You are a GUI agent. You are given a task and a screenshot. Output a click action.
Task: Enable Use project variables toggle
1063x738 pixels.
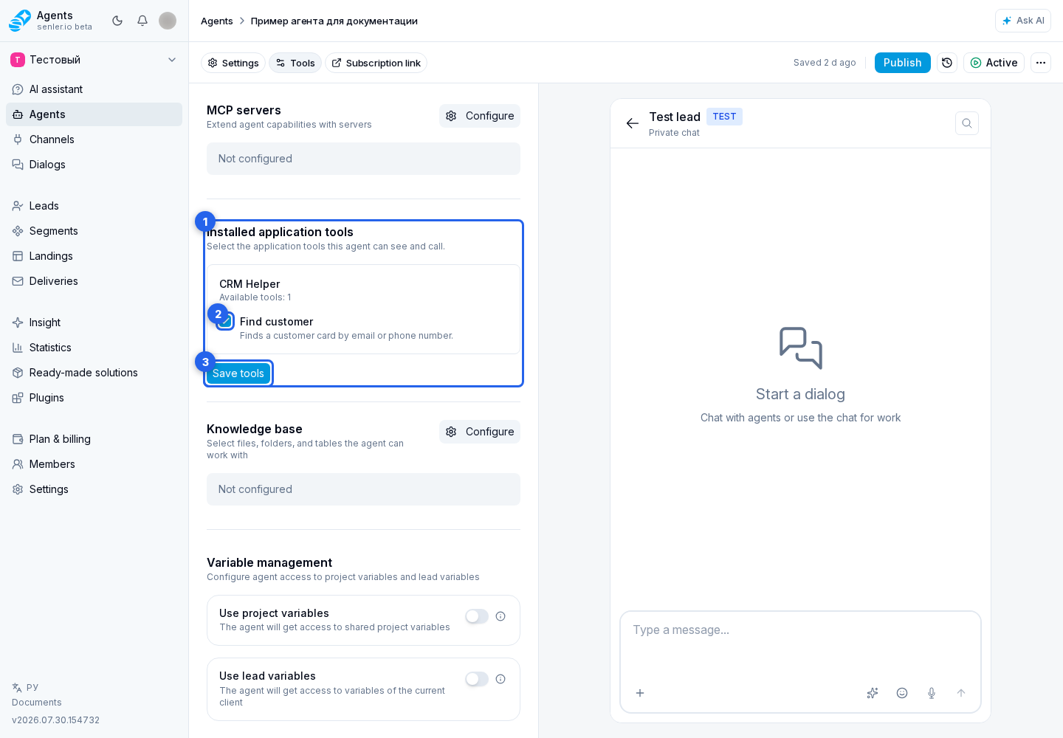(477, 616)
